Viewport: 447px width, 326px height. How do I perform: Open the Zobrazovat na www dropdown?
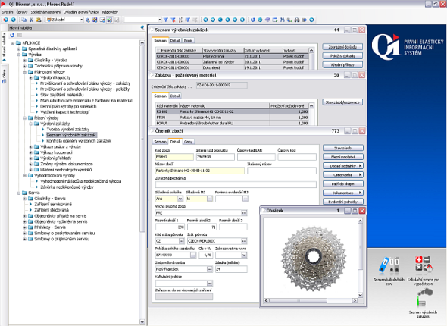[244, 255]
